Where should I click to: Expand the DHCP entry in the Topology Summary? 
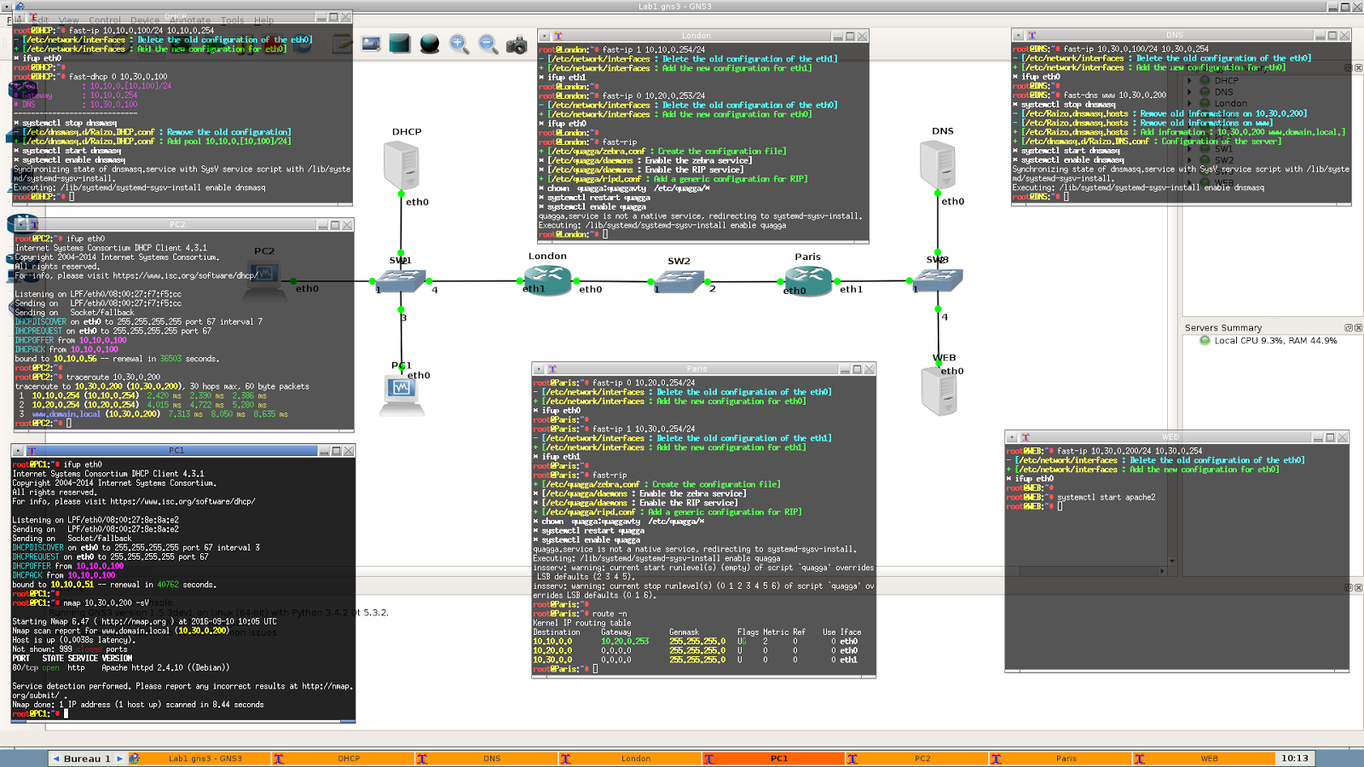[1190, 80]
